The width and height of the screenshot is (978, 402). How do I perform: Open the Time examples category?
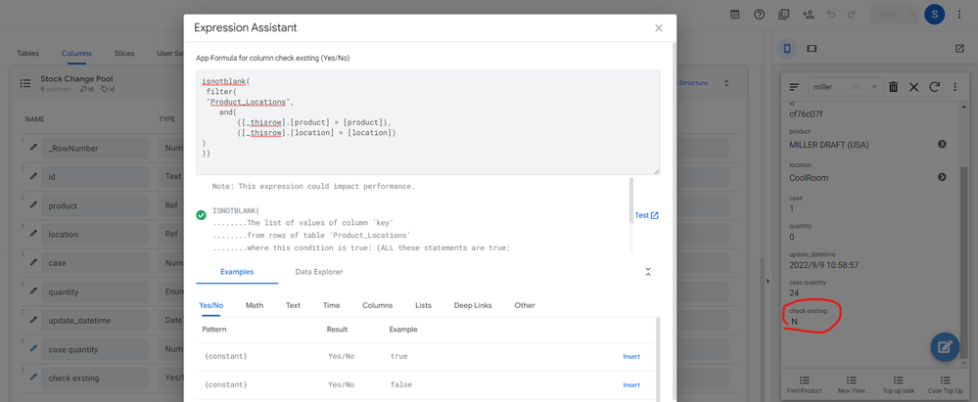tap(331, 305)
